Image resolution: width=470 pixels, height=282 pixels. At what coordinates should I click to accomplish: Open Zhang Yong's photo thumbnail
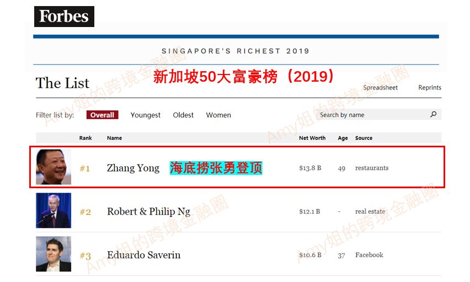[x=54, y=167]
